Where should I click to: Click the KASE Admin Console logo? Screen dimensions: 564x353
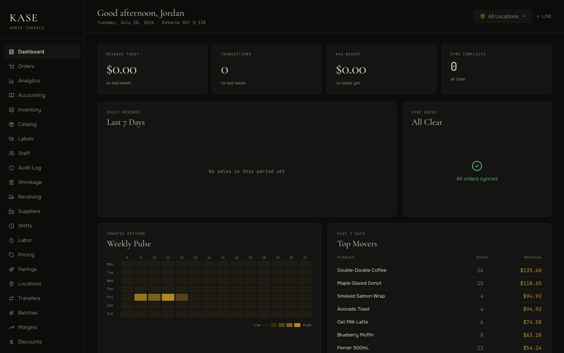point(27,21)
